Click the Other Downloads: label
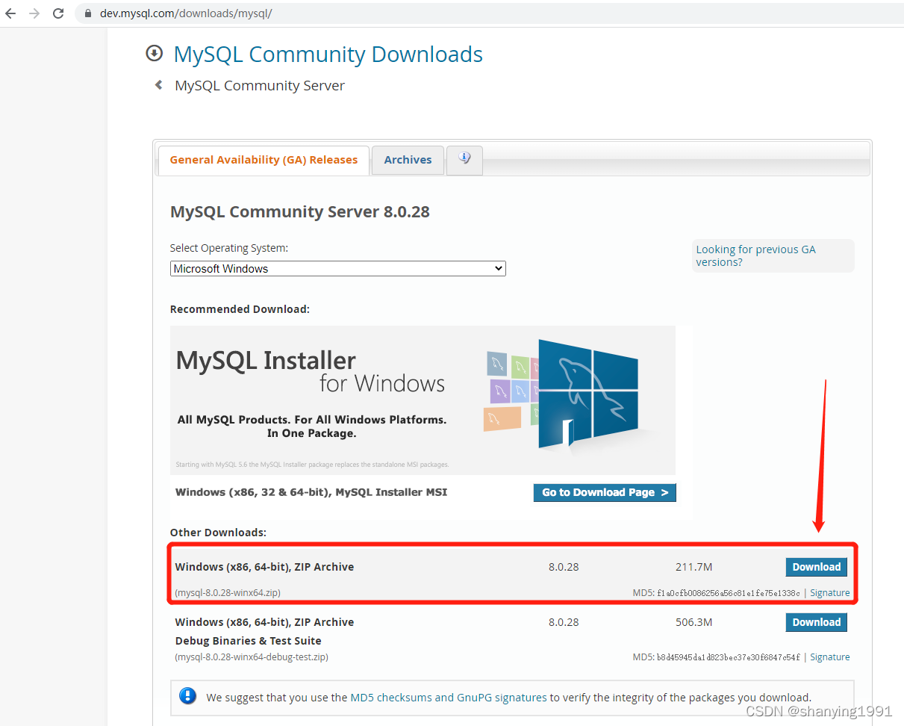This screenshot has width=904, height=726. (218, 533)
